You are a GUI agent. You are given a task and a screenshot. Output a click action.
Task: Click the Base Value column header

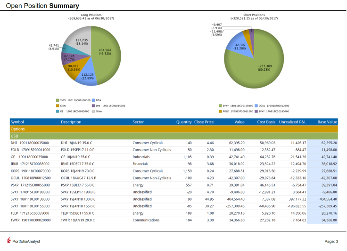tap(327, 122)
